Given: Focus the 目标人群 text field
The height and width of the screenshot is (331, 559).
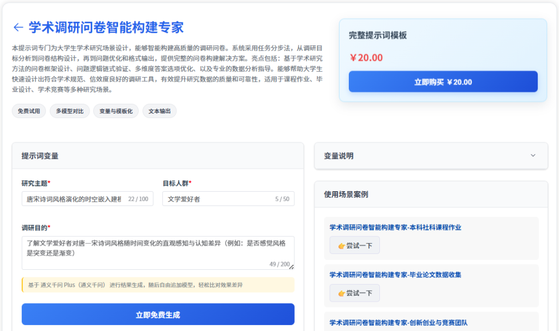Looking at the screenshot, I should pyautogui.click(x=218, y=199).
